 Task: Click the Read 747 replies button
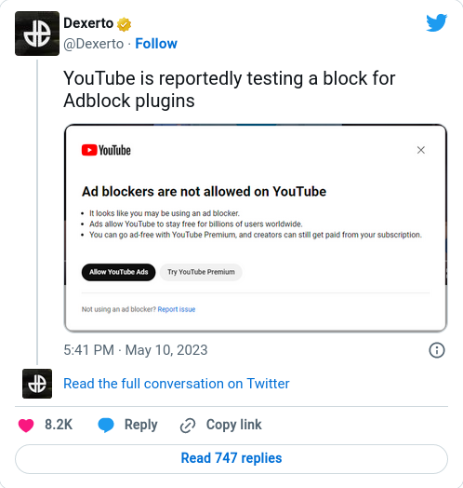231,459
